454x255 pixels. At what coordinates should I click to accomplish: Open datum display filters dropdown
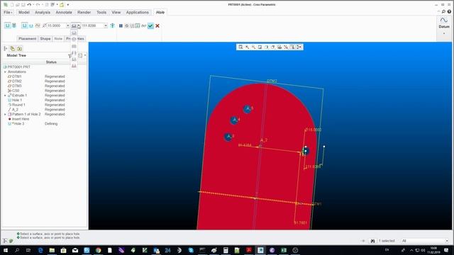click(286, 47)
